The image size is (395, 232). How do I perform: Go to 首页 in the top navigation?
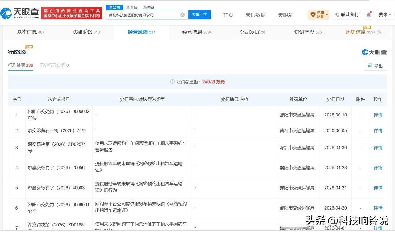(x=228, y=15)
